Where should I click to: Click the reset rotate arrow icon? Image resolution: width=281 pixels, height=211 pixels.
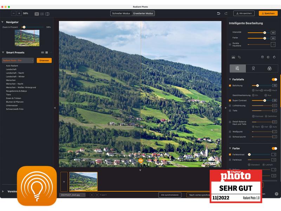pyautogui.click(x=274, y=57)
